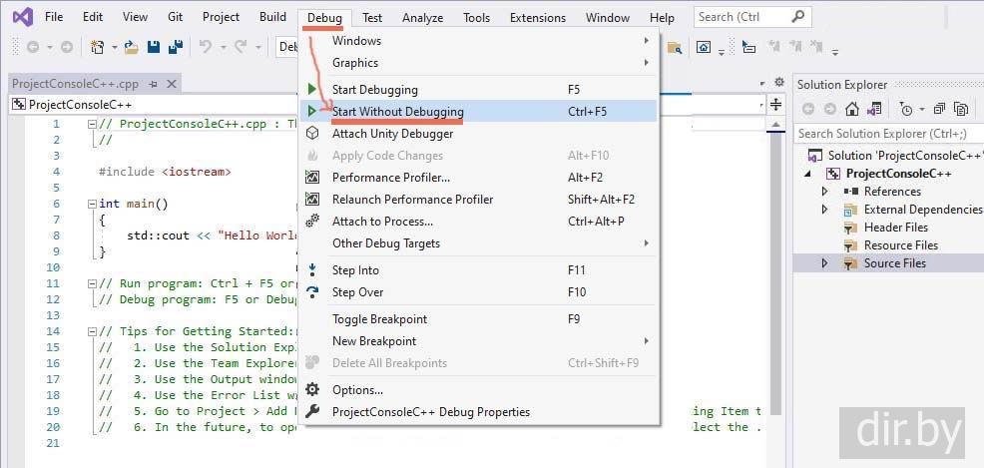Click the Navigate Forward toolbar arrow
Screen dimensions: 984x468
point(67,47)
